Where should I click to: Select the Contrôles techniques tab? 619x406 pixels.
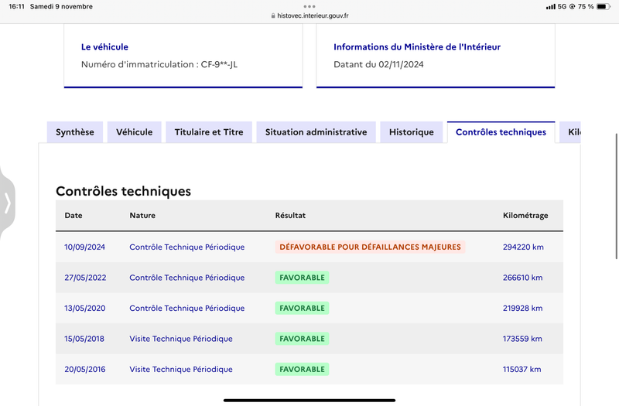point(501,132)
